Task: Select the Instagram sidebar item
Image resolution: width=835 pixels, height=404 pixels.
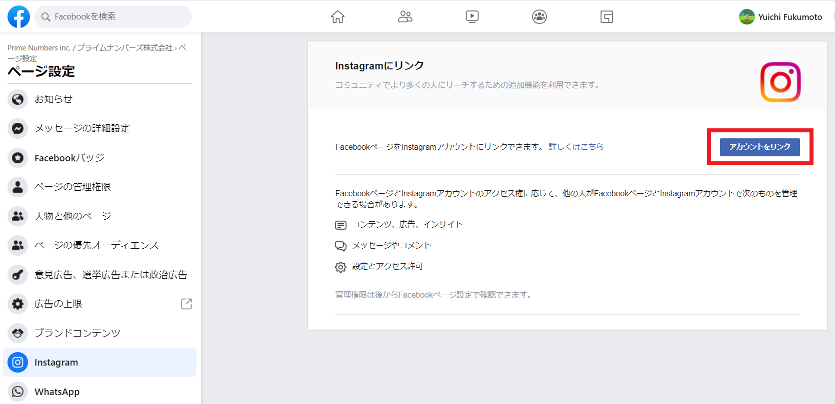Action: [x=100, y=362]
